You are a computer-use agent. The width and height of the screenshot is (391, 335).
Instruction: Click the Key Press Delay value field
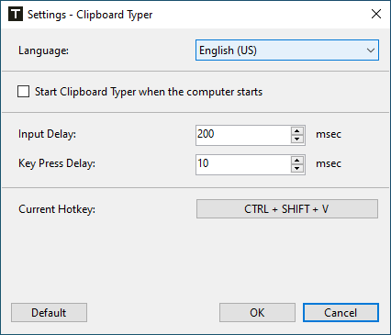(x=243, y=164)
